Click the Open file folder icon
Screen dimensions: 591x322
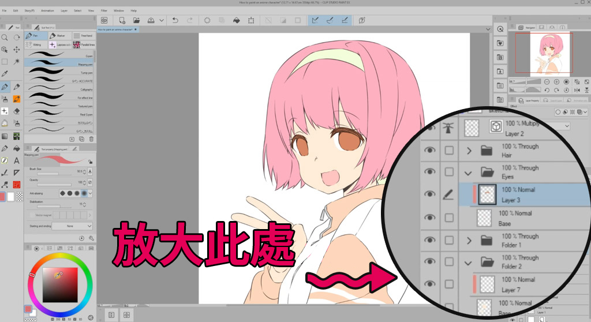coord(136,20)
